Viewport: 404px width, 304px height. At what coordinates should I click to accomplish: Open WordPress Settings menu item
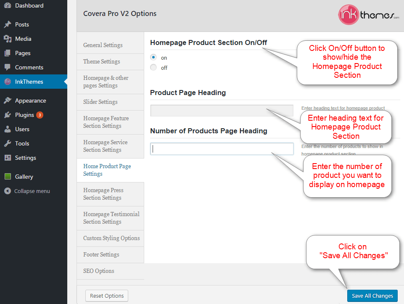[x=34, y=158]
